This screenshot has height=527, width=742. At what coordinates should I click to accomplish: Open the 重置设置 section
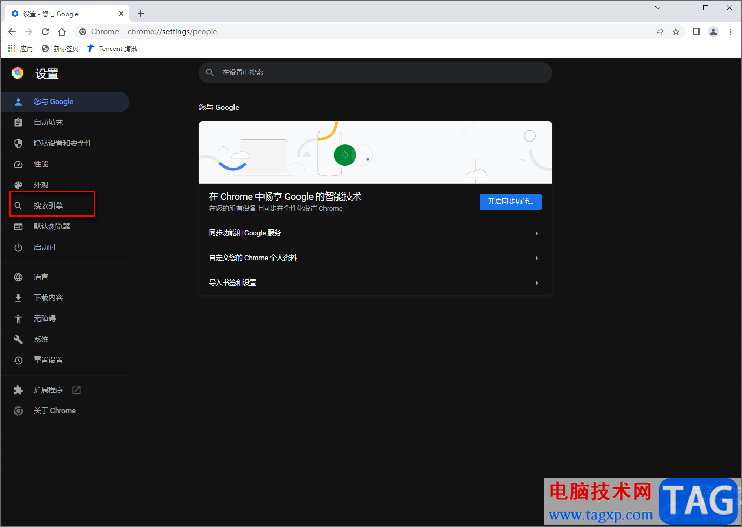[64, 360]
